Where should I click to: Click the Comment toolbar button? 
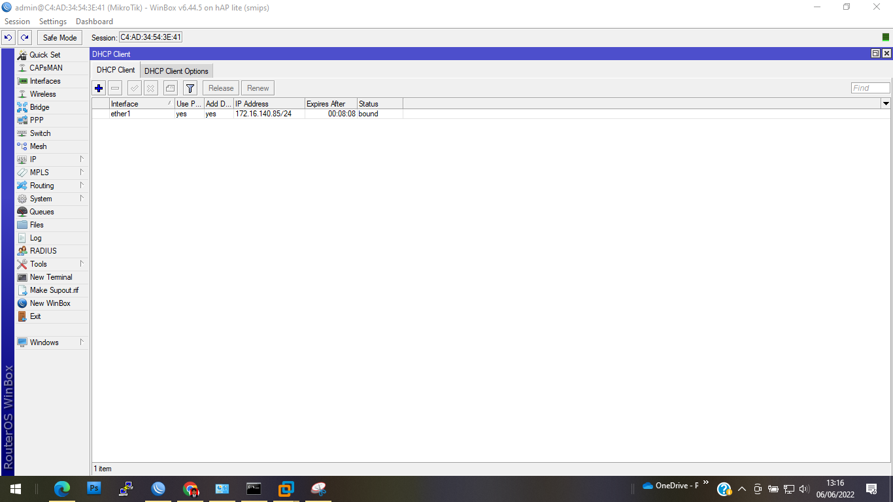(170, 88)
